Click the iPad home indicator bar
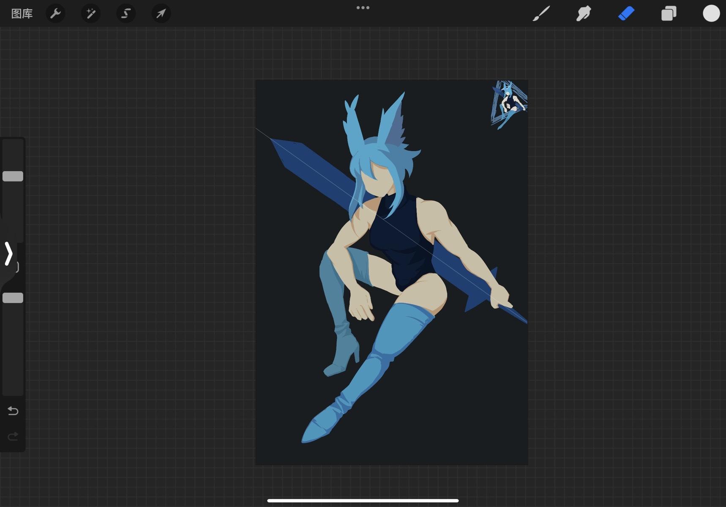Image resolution: width=726 pixels, height=507 pixels. (x=363, y=501)
